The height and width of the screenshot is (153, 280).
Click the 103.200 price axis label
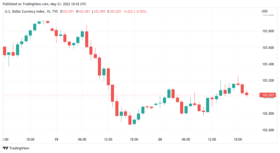[x=268, y=81]
